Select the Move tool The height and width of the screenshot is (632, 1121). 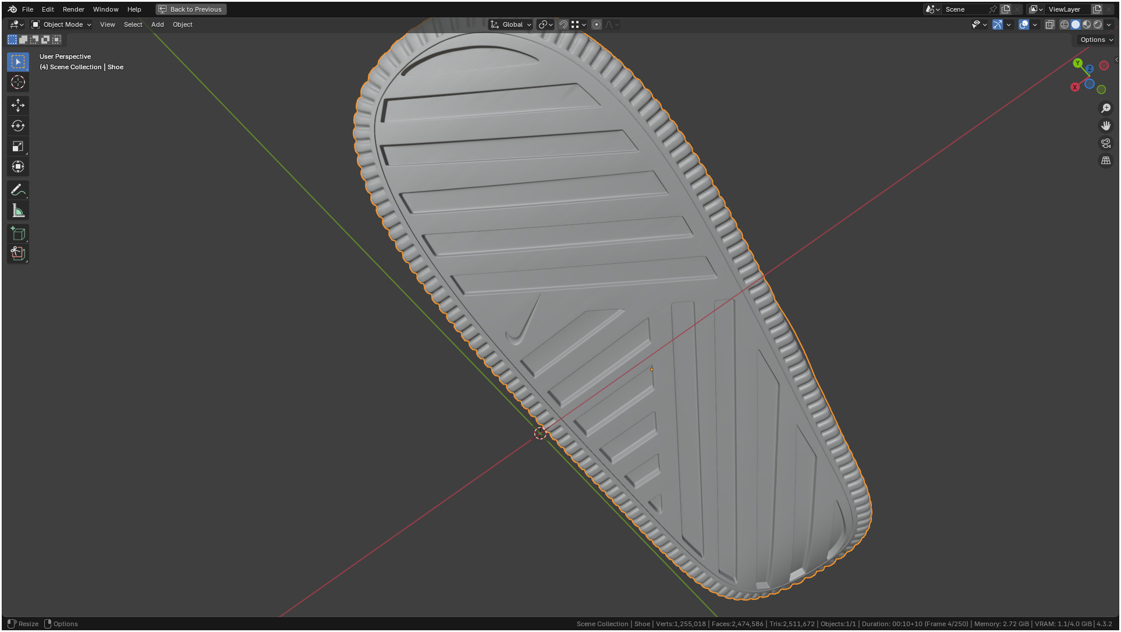18,105
